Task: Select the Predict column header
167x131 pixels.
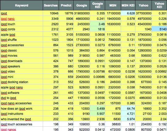Action: [x=66, y=5]
